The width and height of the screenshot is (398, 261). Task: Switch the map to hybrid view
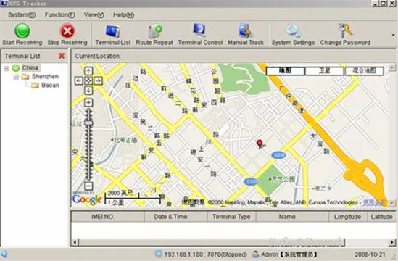364,71
